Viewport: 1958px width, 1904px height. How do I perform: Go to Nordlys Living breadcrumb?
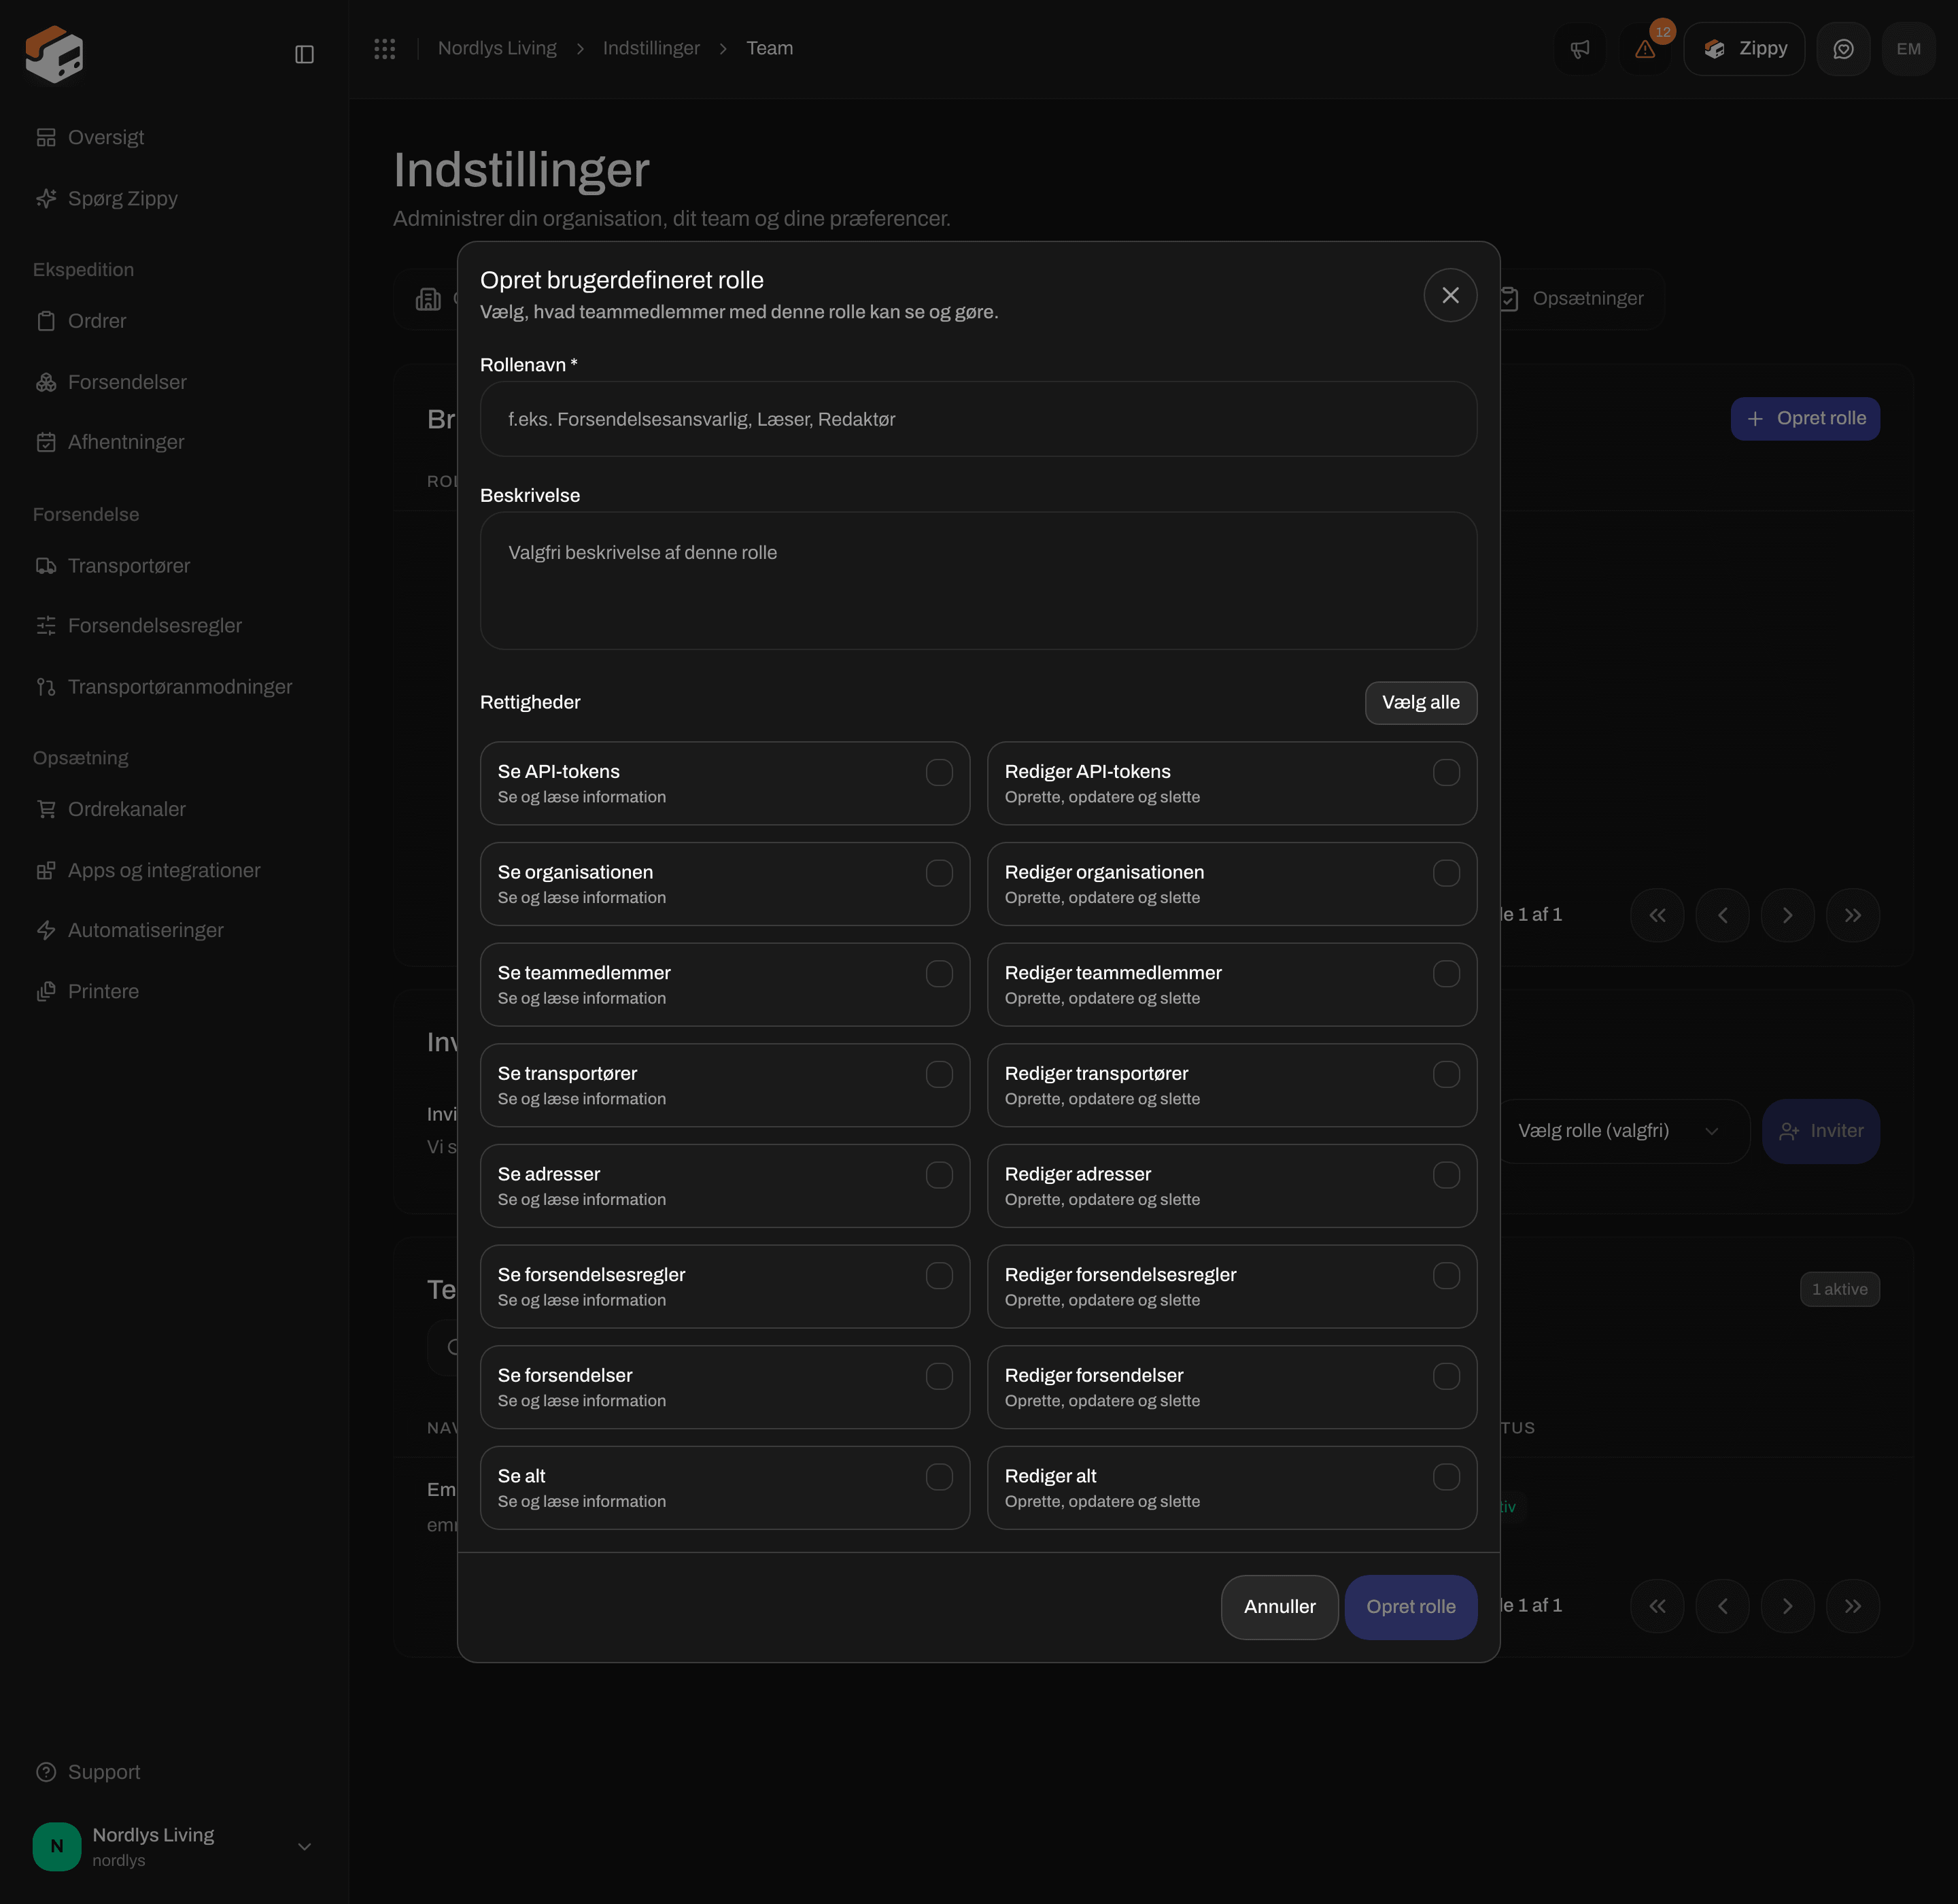pyautogui.click(x=497, y=48)
